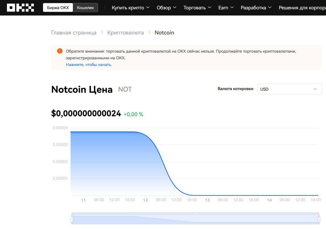Switch to the Кошелек option
This screenshot has width=326, height=229.
tap(85, 8)
